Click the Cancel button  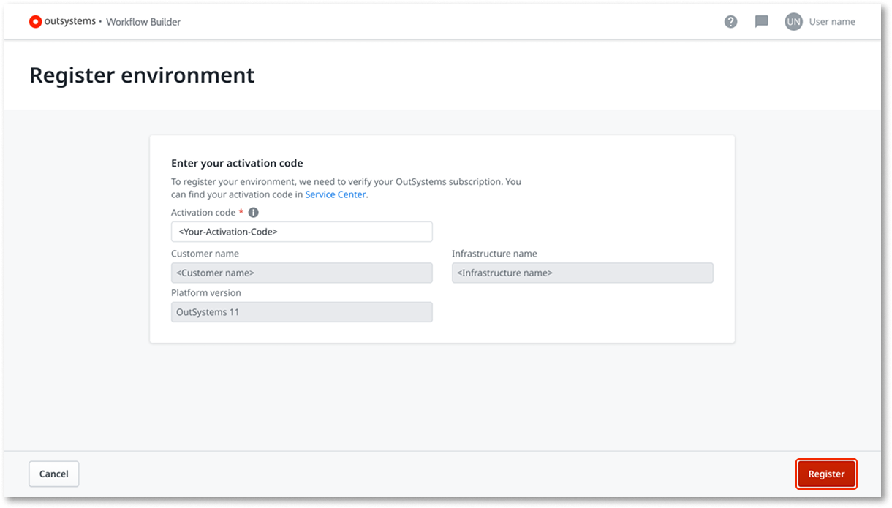(x=54, y=474)
